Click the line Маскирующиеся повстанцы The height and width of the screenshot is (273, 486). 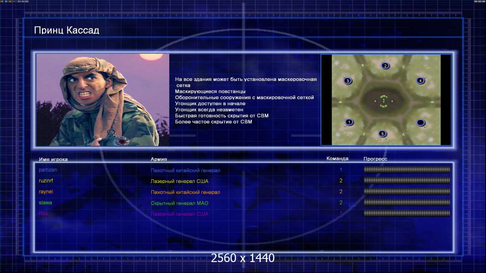click(210, 91)
